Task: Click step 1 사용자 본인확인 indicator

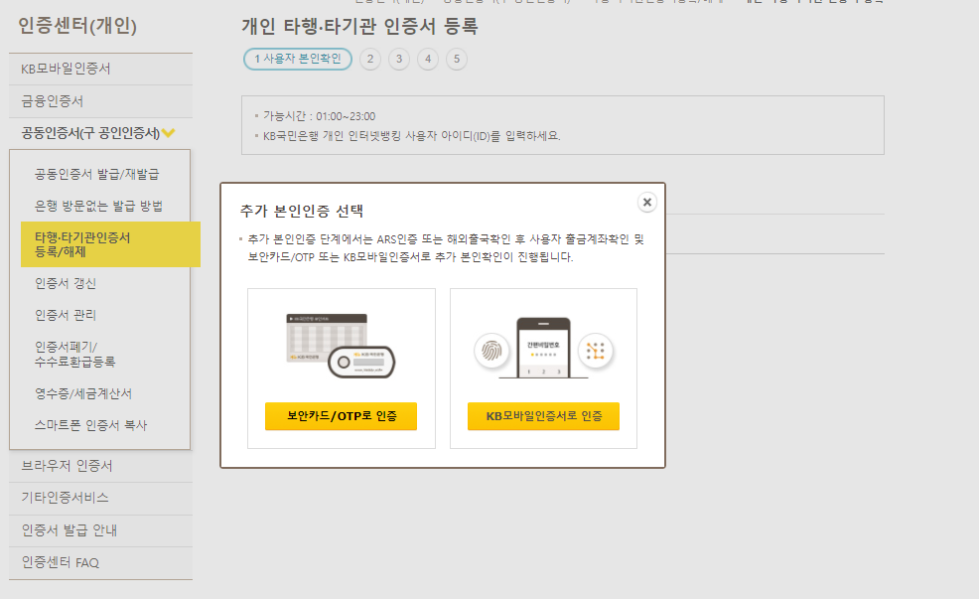Action: pyautogui.click(x=298, y=59)
